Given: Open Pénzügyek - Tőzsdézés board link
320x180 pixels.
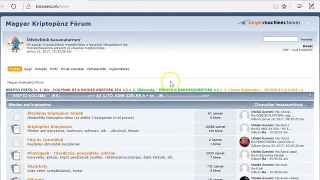Looking at the screenshot, I should click(71, 153).
